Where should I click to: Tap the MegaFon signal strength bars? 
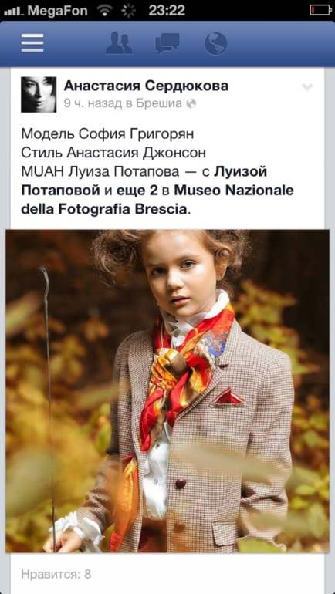(14, 12)
